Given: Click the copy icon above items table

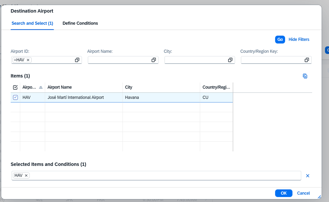Looking at the screenshot, I should point(305,76).
